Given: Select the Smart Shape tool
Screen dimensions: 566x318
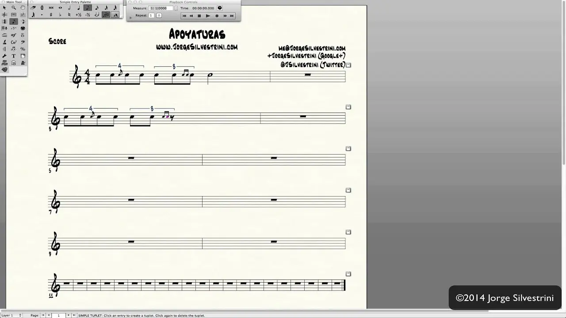Looking at the screenshot, I should pos(4,35).
